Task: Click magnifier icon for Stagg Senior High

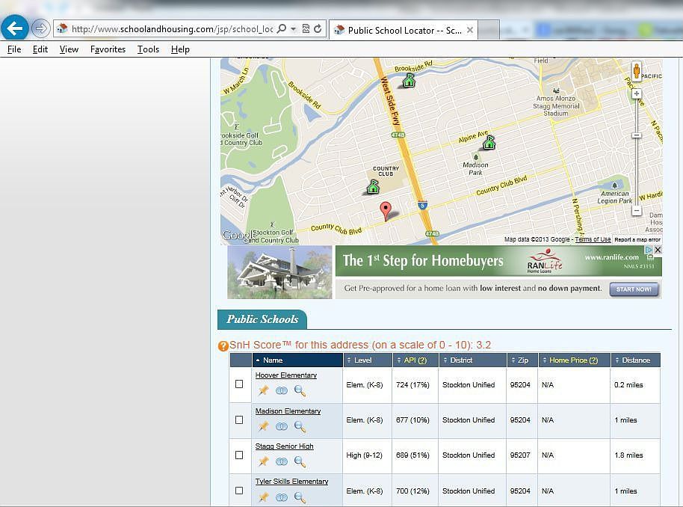Action: pos(300,461)
